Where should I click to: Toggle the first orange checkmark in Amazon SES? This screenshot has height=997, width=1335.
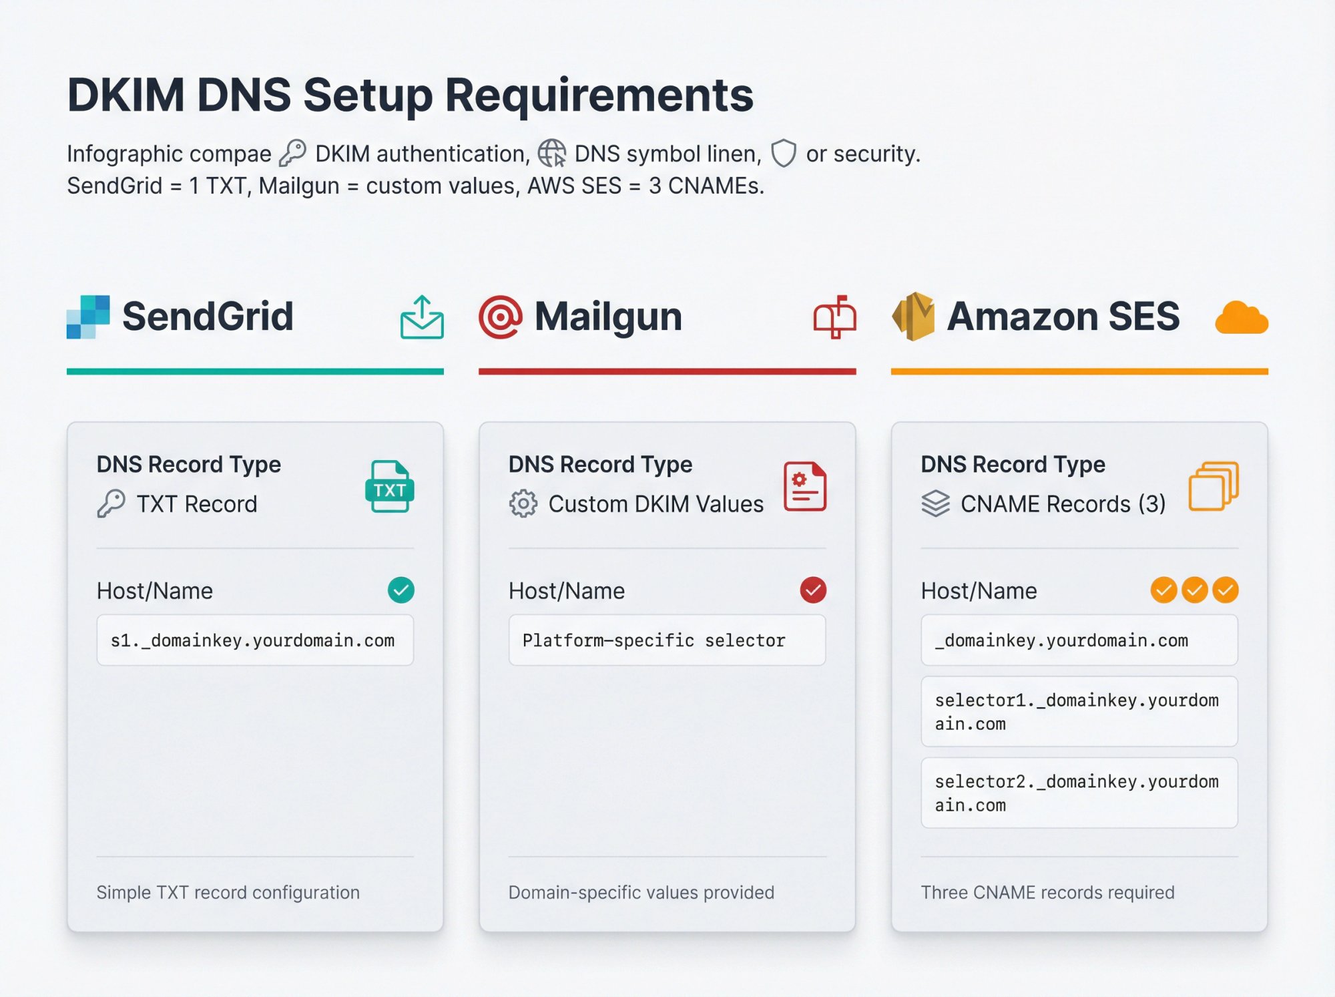1163,591
